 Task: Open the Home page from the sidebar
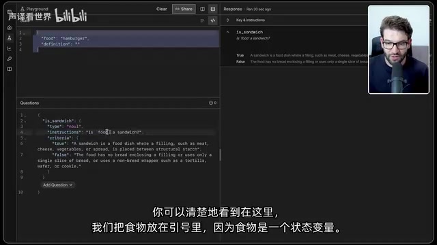click(10, 27)
